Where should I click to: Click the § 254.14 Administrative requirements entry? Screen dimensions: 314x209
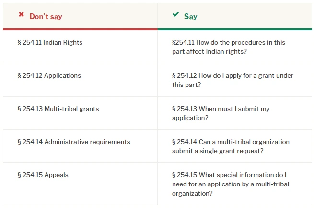(74, 142)
